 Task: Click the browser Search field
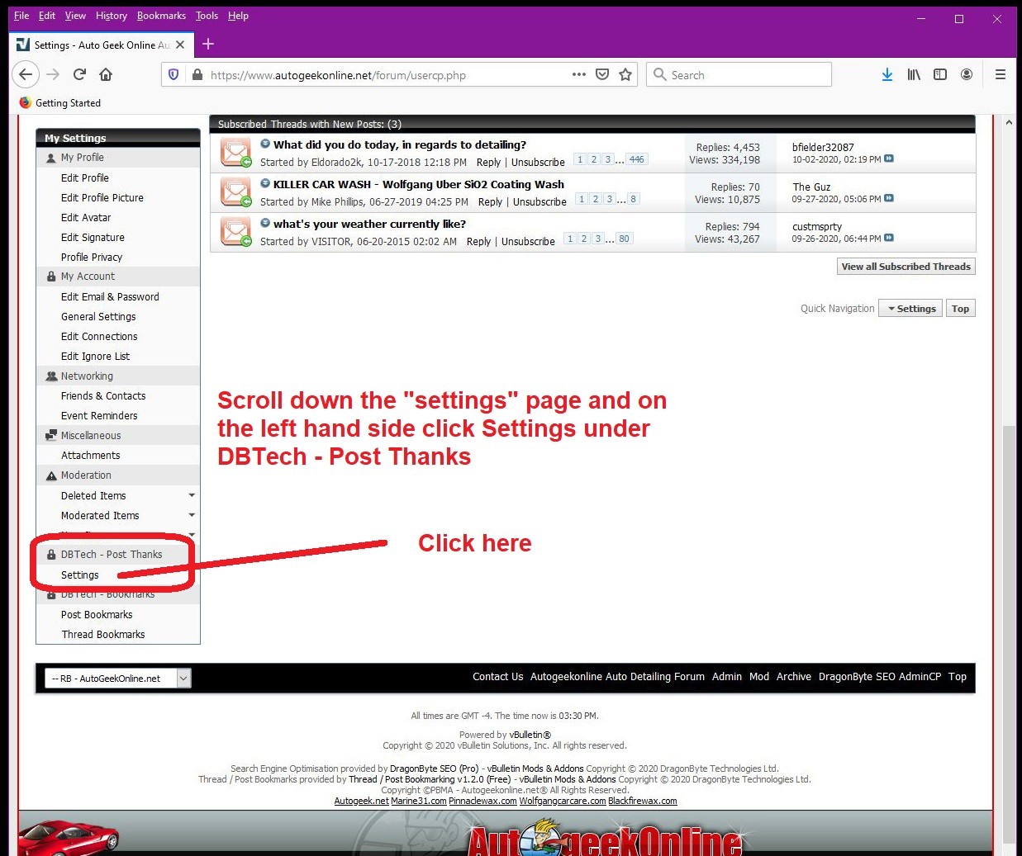(739, 74)
